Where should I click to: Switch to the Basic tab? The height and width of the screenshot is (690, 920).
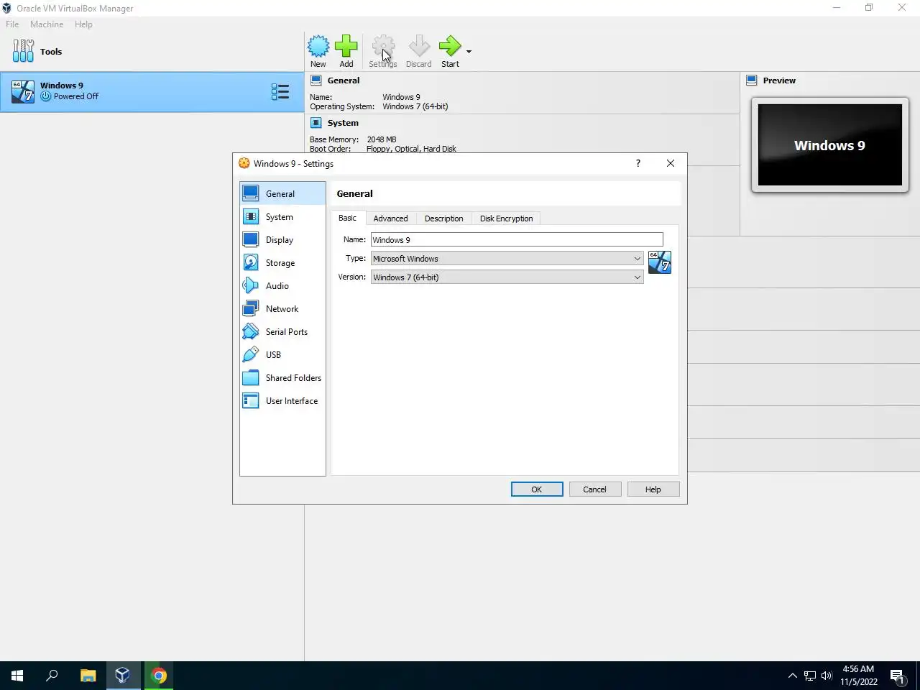click(x=348, y=218)
